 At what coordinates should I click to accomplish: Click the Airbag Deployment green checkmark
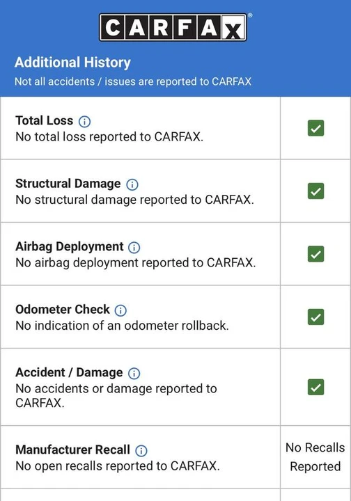316,254
